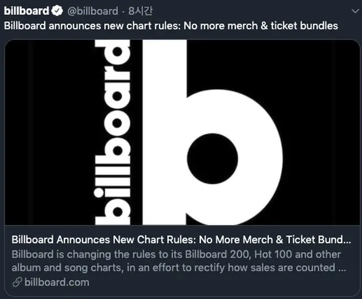This screenshot has height=299, width=362.
Task: Open the tweet options chevron menu
Action: 355,11
